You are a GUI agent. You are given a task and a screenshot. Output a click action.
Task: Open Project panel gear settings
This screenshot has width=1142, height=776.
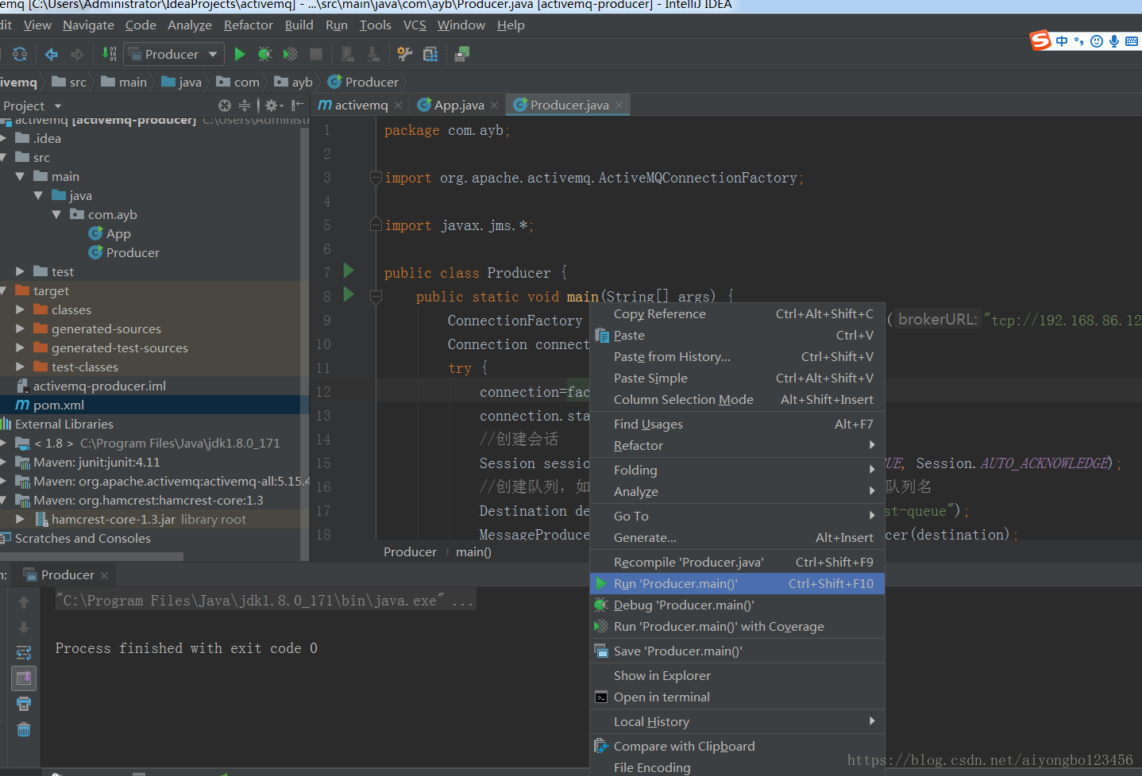[273, 106]
